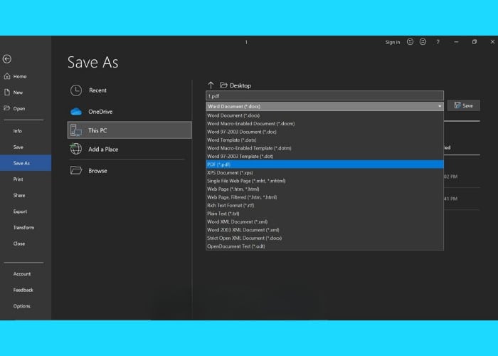Click the up-folder arrow beside Desktop
The width and height of the screenshot is (498, 356).
click(x=211, y=85)
